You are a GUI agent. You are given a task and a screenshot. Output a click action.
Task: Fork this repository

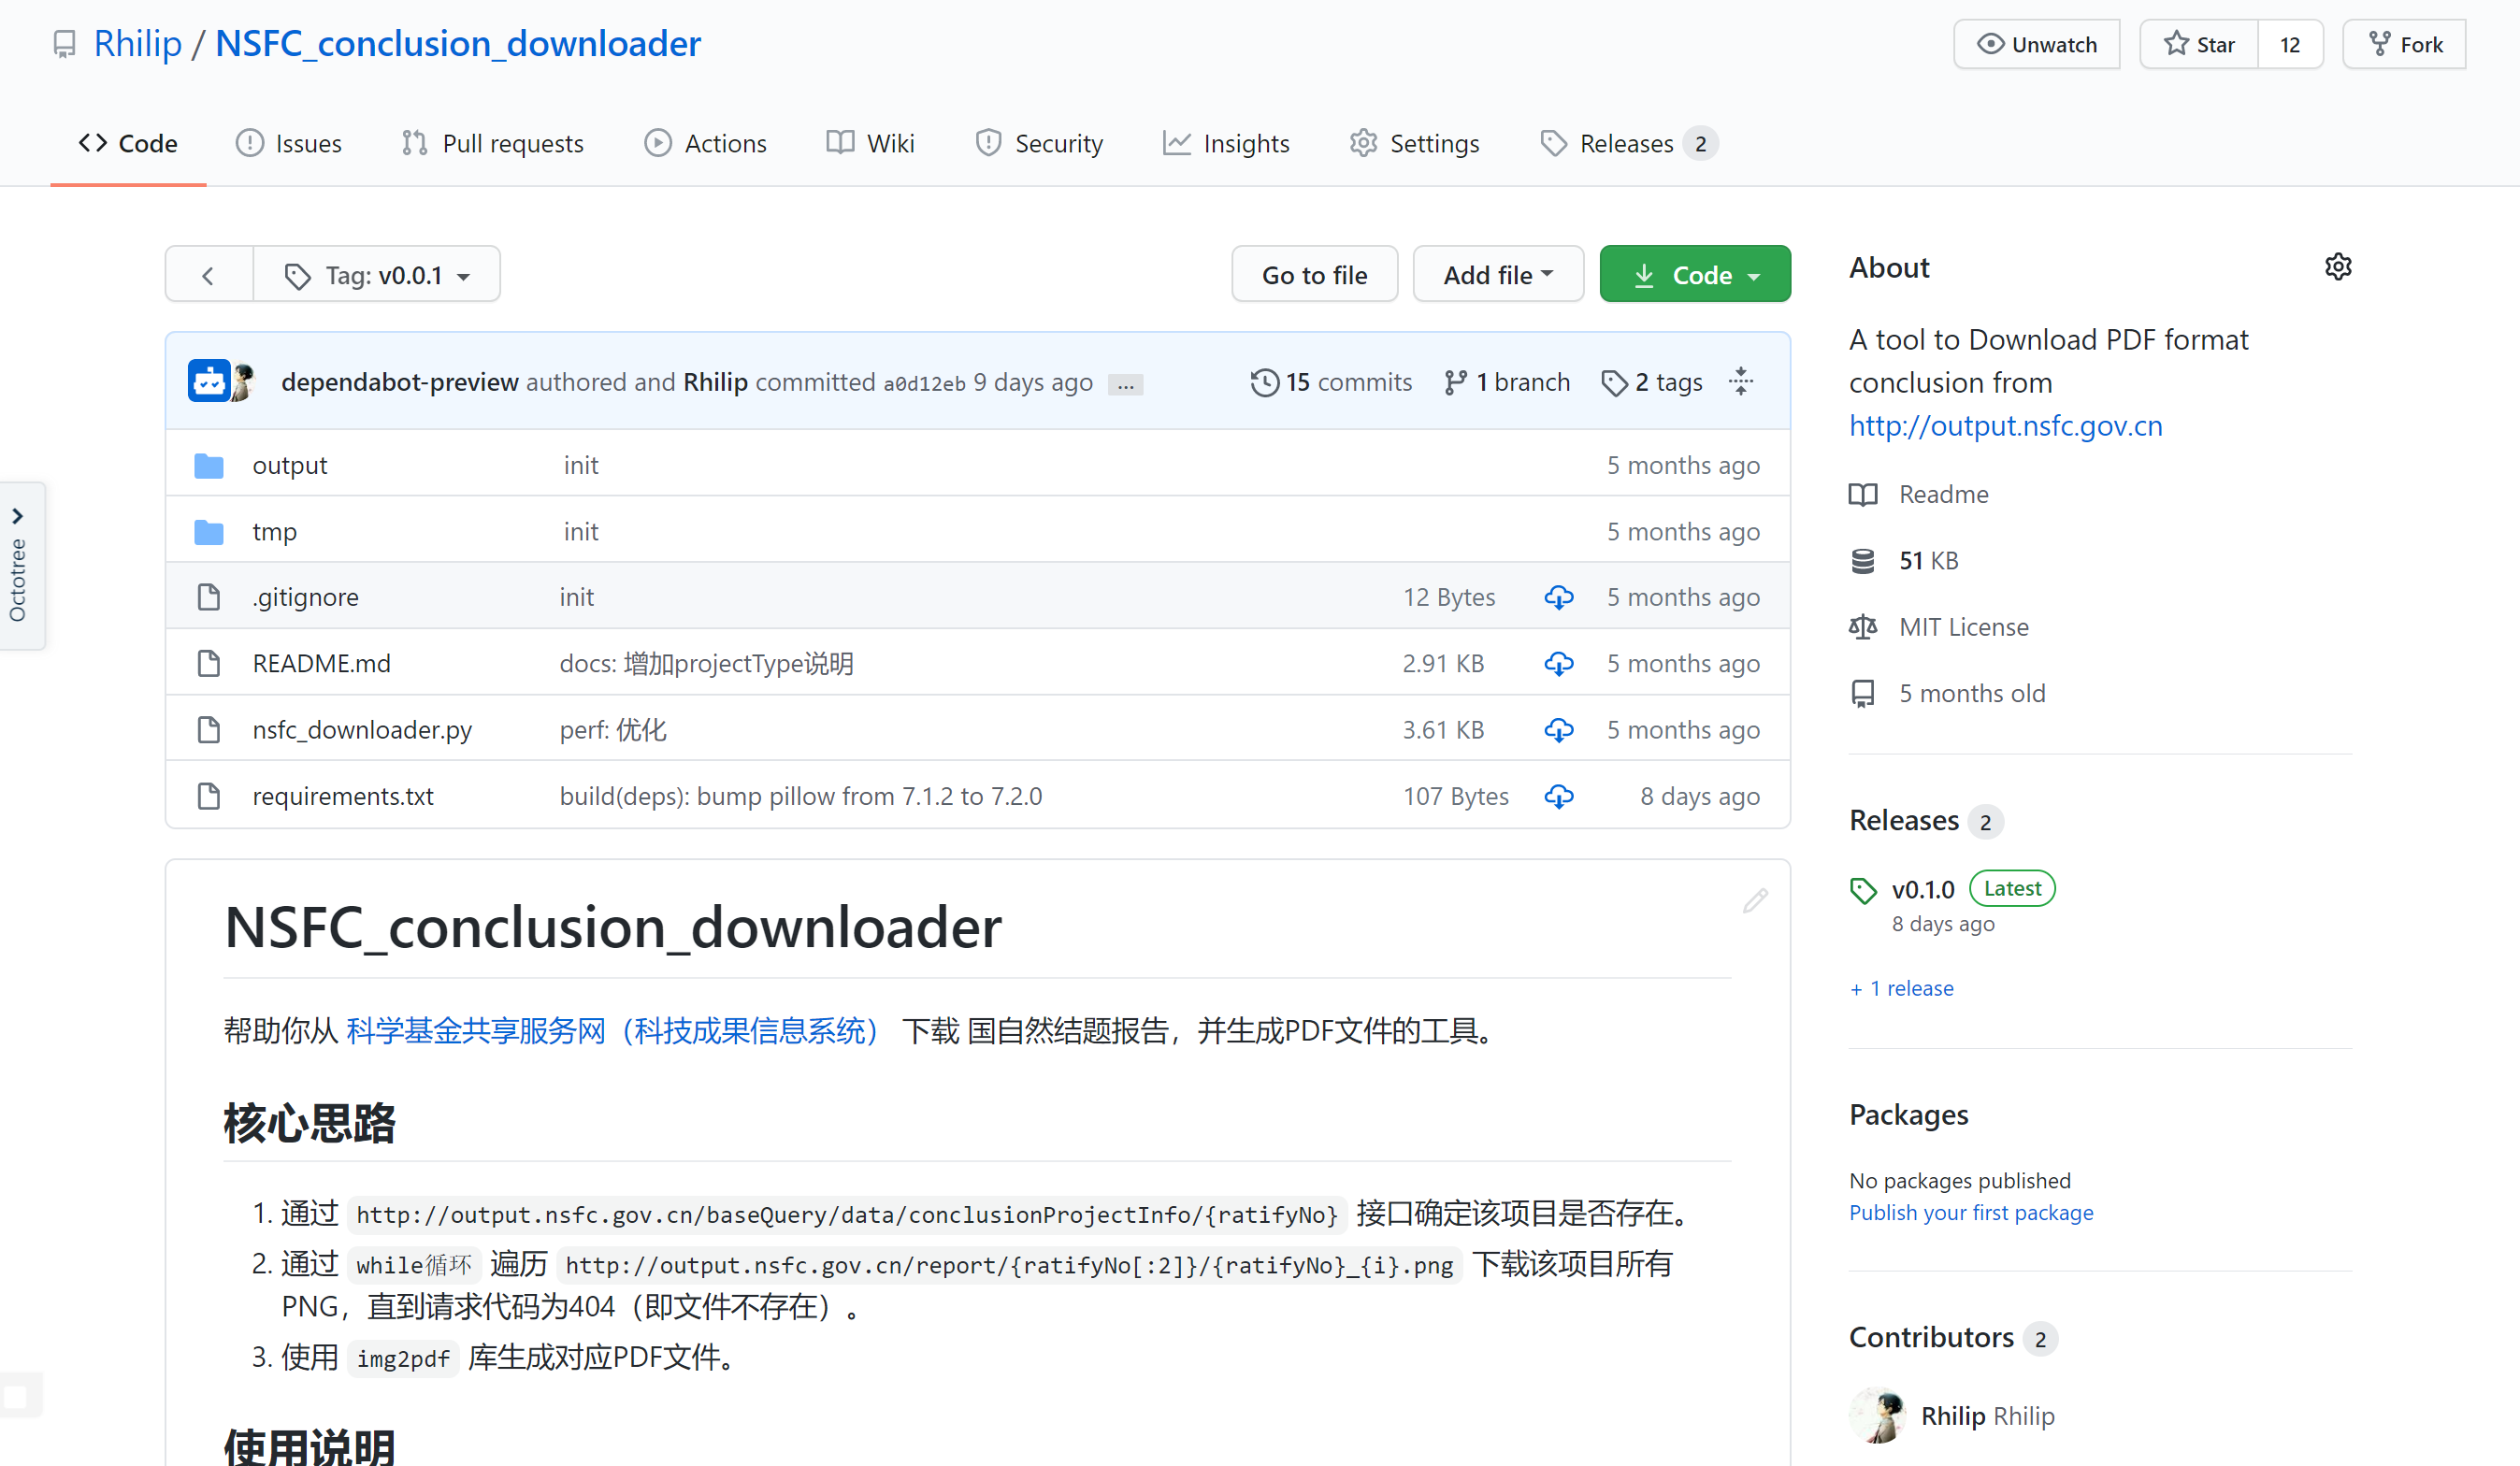pos(2404,45)
